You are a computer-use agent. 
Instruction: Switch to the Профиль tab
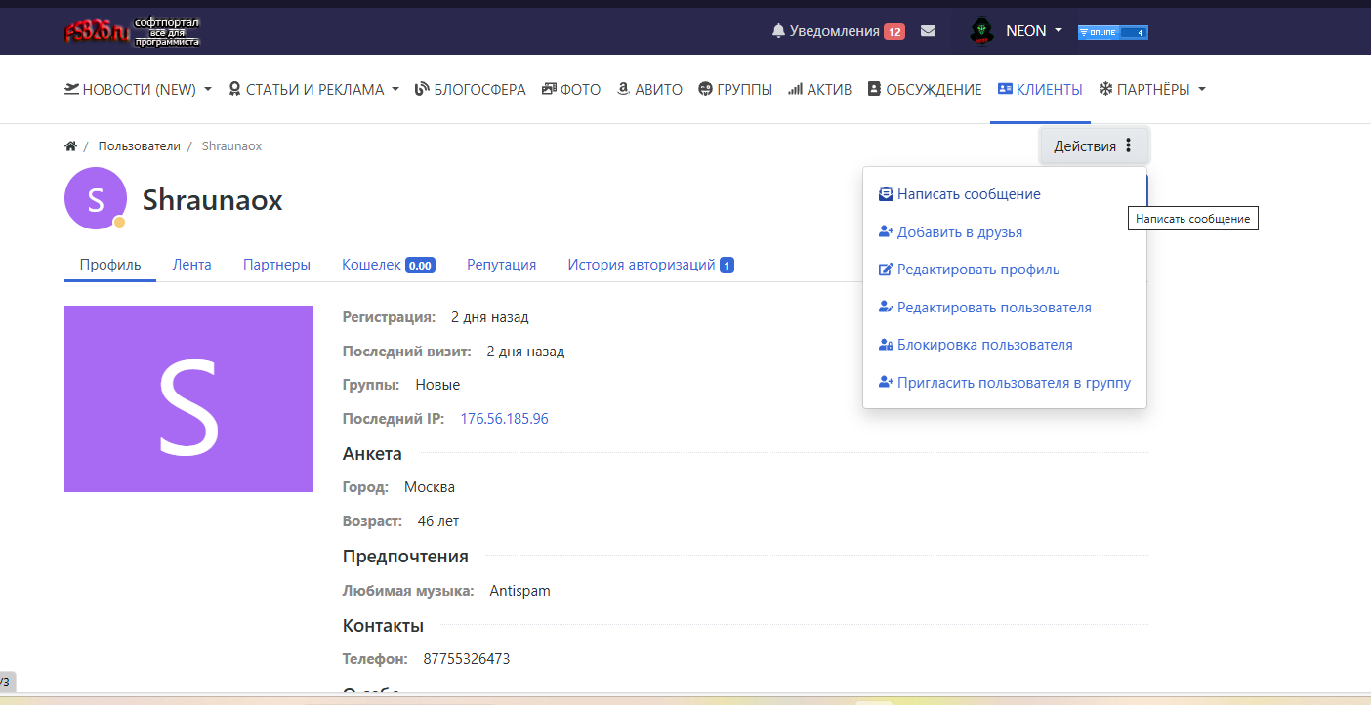click(110, 265)
